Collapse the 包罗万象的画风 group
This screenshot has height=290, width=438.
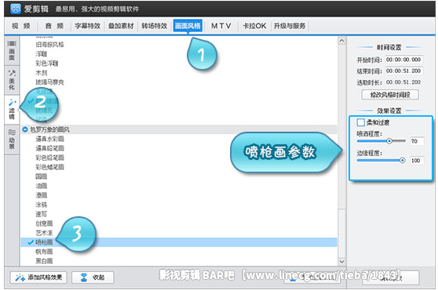(25, 129)
